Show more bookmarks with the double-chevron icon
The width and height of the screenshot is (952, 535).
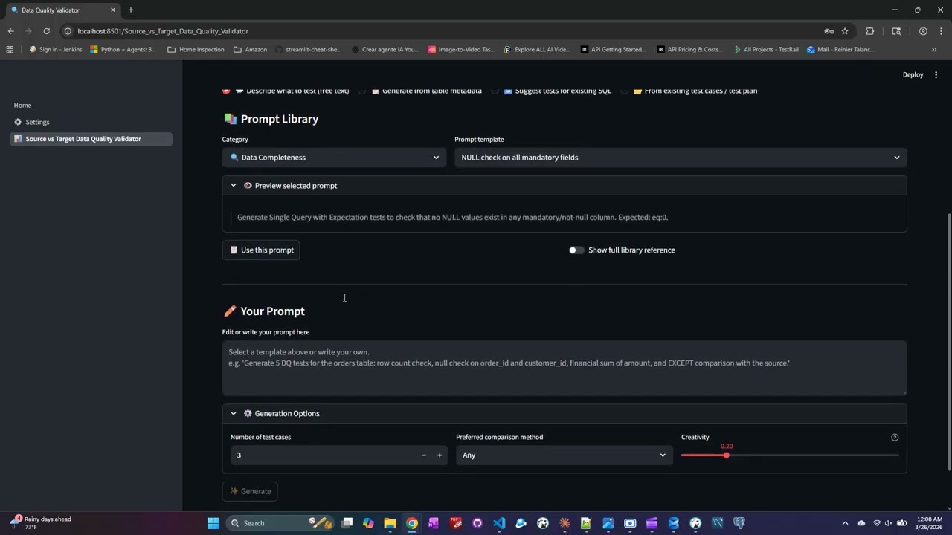[x=934, y=50]
